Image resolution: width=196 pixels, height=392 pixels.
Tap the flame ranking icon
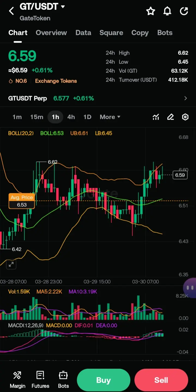(x=11, y=81)
